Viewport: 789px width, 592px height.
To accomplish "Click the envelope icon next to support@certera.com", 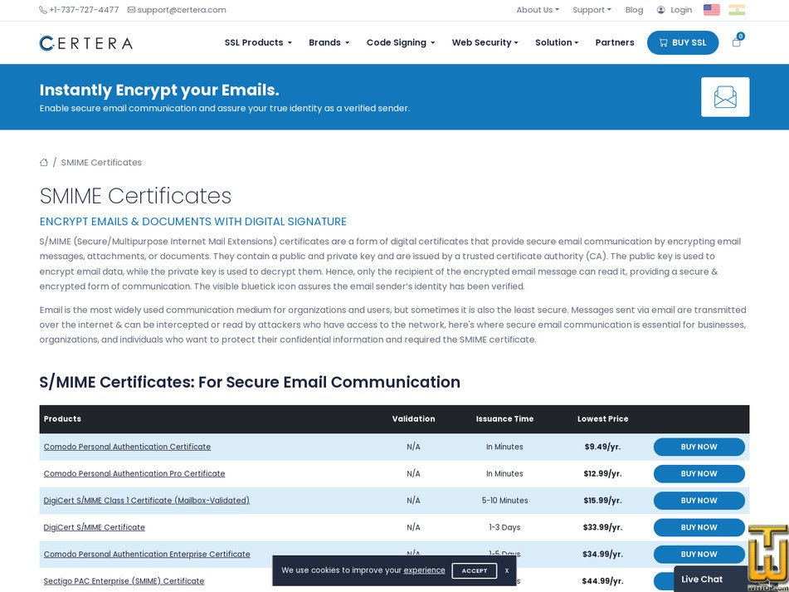I will point(129,10).
